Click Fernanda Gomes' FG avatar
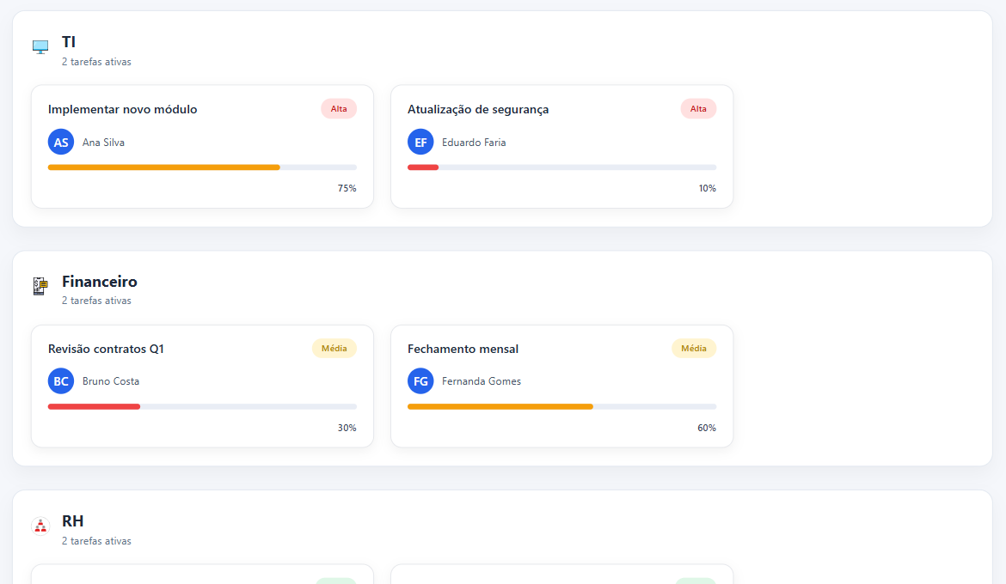The image size is (1006, 584). (x=420, y=381)
